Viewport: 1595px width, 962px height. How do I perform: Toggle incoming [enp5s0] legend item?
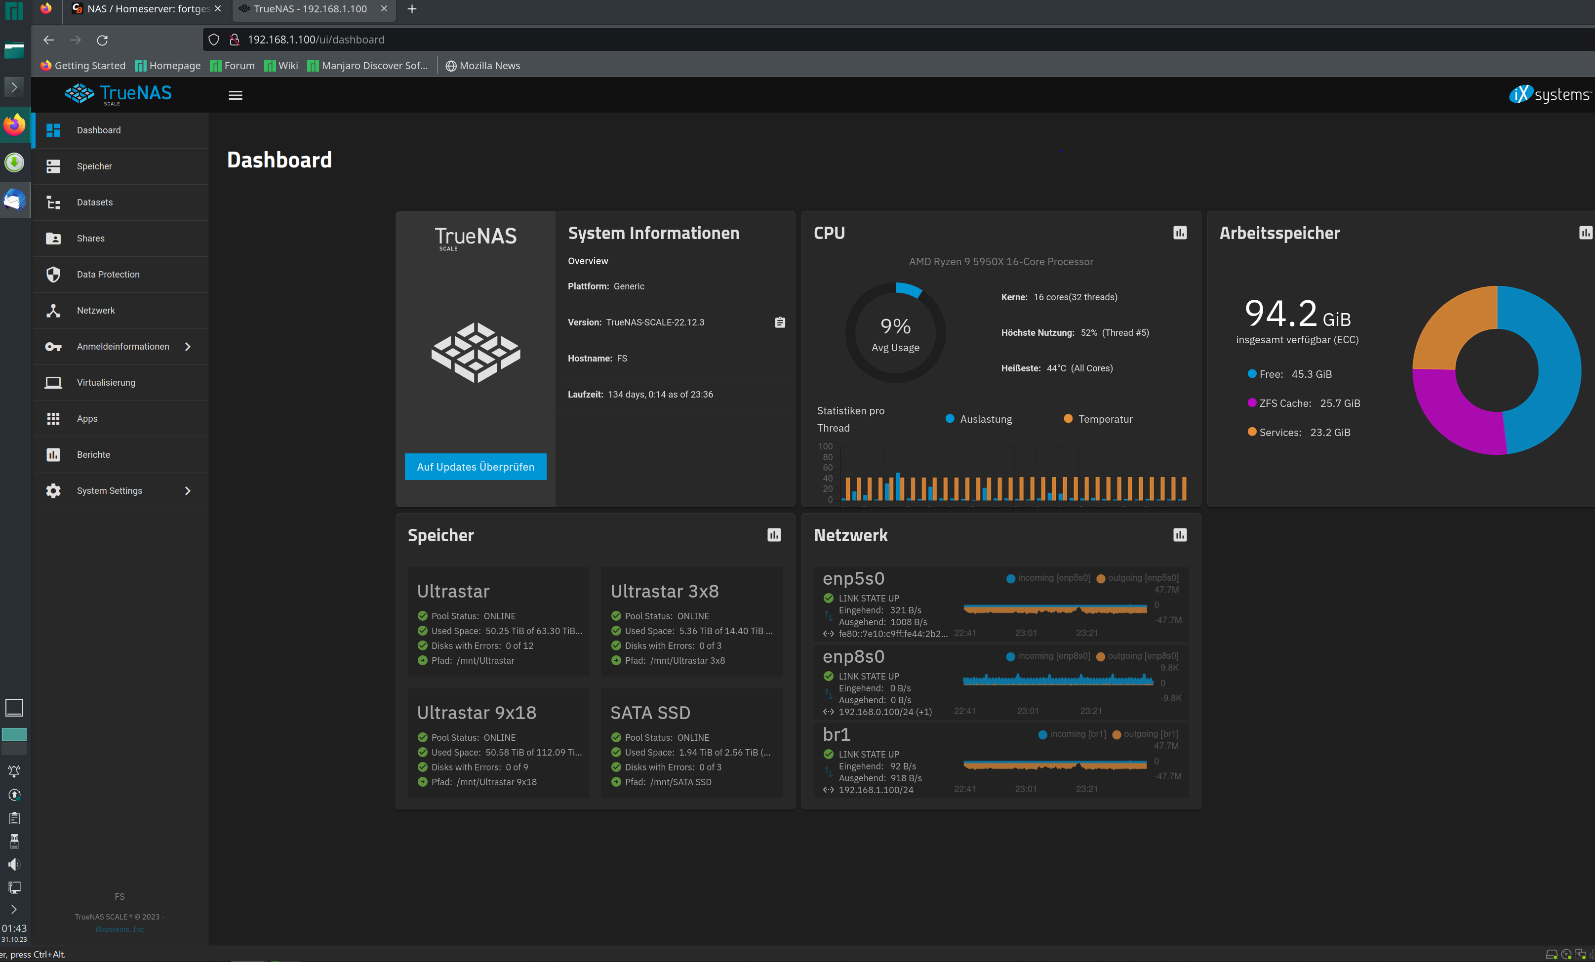pyautogui.click(x=1048, y=578)
